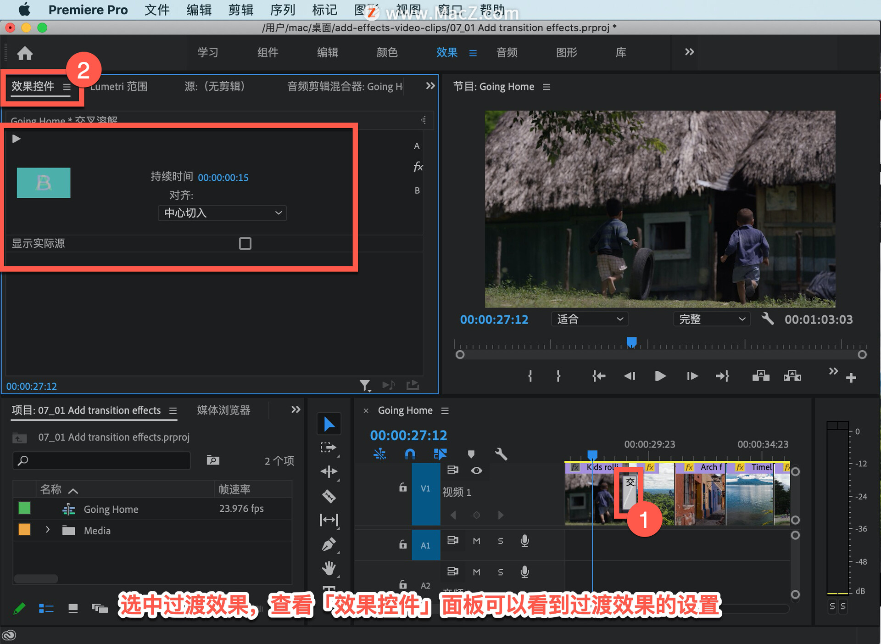Click project search field
This screenshot has height=644, width=881.
tap(101, 460)
